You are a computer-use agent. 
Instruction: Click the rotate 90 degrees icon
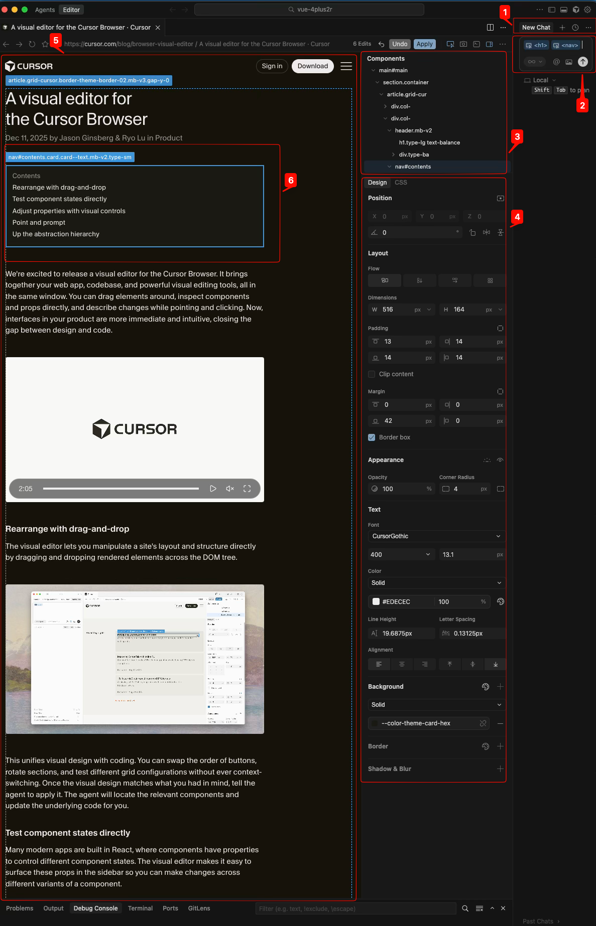click(472, 232)
